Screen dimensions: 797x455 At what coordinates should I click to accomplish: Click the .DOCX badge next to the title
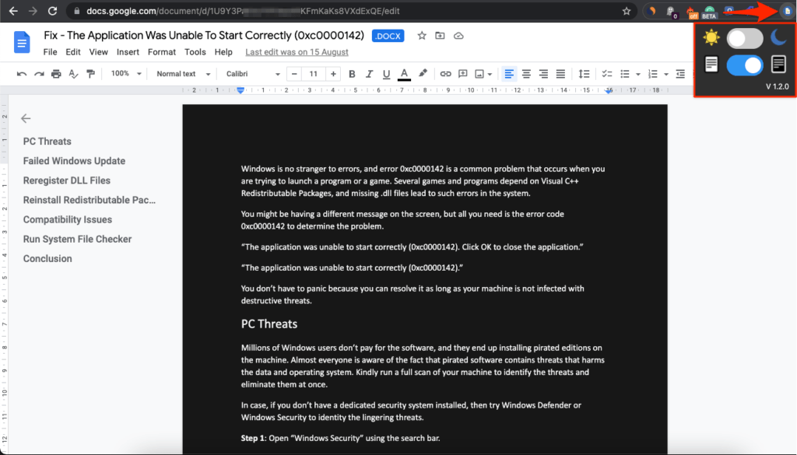(x=388, y=35)
